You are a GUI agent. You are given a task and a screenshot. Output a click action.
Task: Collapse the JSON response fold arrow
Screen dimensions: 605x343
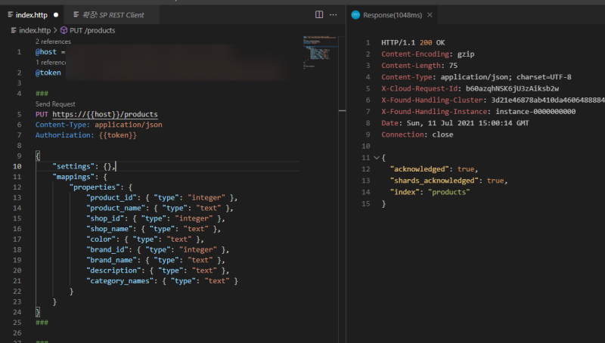coord(376,157)
